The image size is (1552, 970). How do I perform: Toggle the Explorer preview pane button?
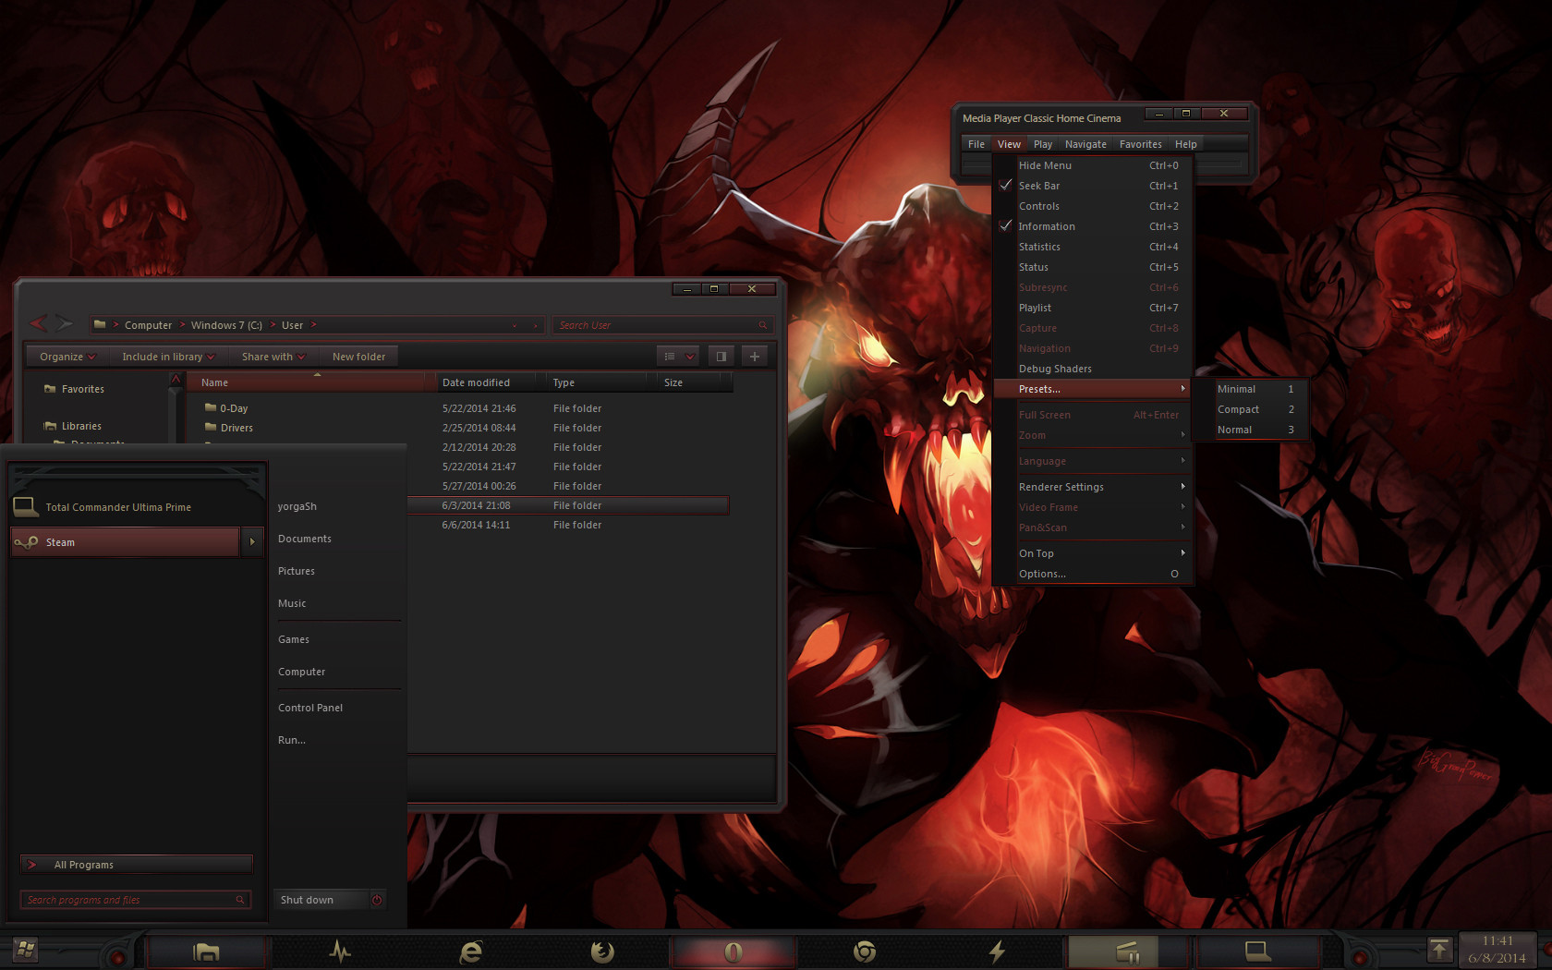[721, 357]
